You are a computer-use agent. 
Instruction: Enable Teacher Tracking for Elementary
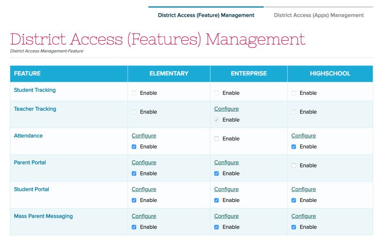click(134, 112)
